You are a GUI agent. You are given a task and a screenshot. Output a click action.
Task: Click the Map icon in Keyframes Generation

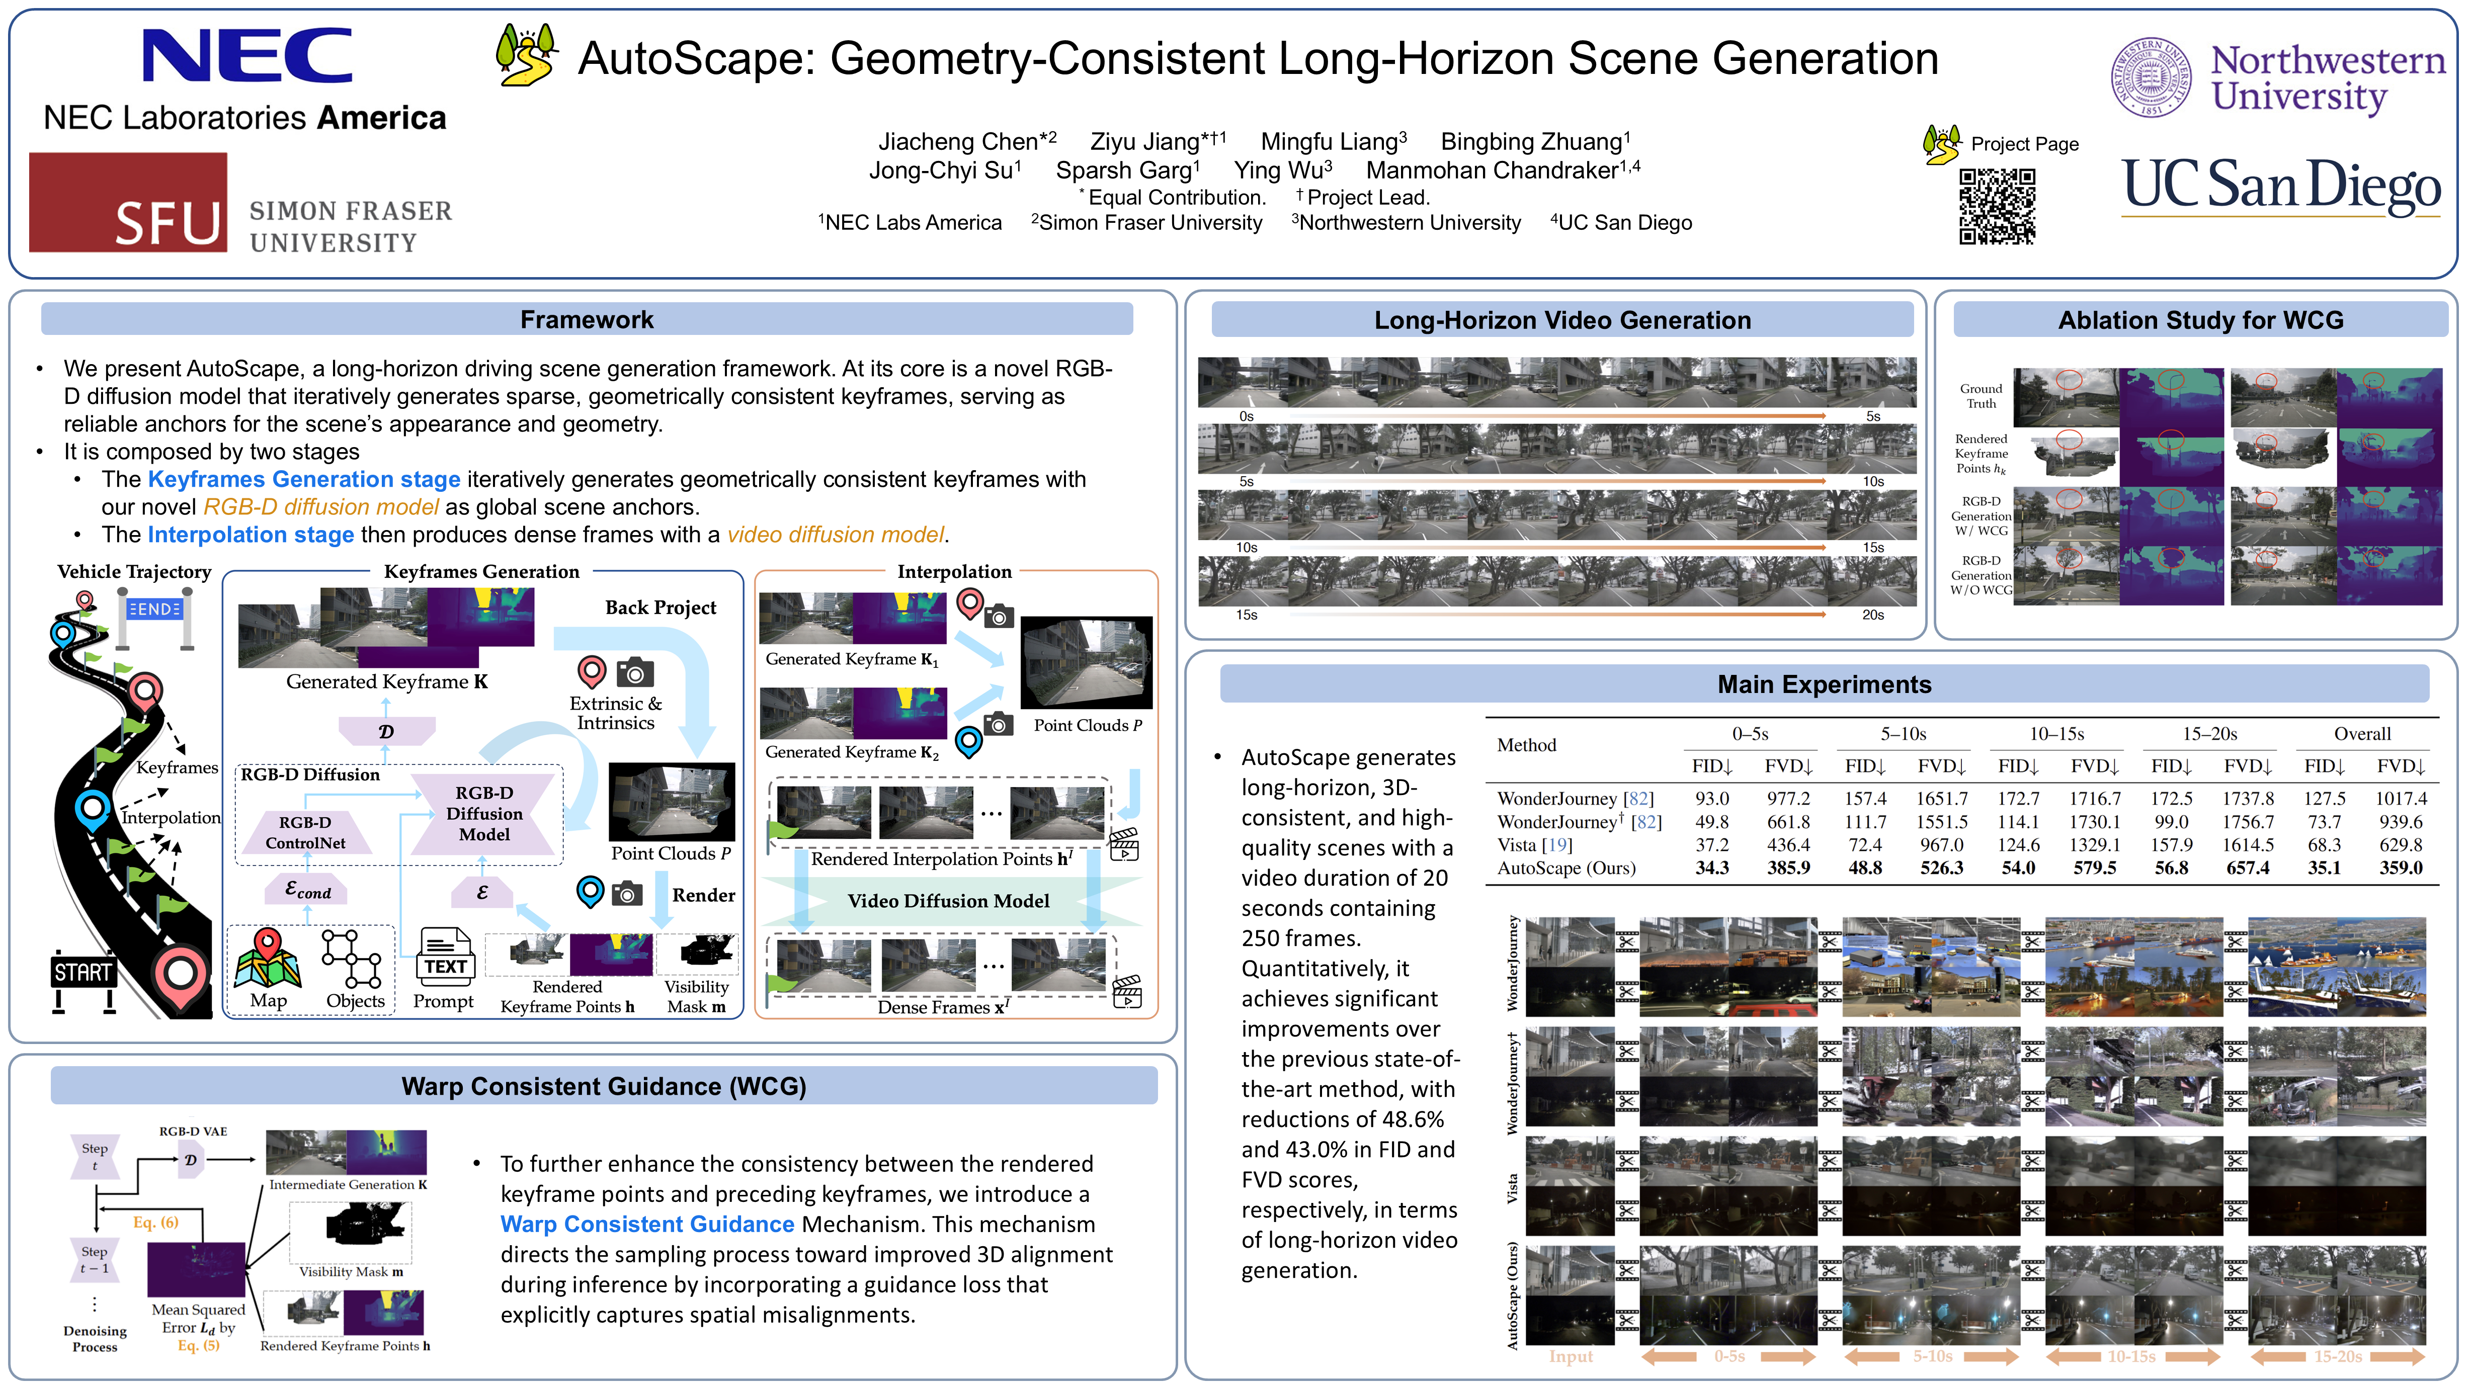coord(267,959)
